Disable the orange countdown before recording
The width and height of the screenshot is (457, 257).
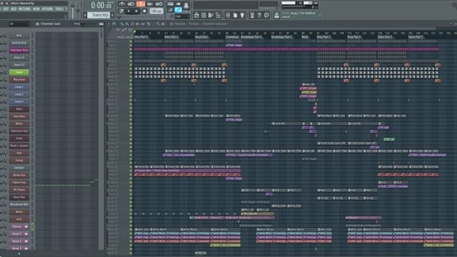(x=140, y=4)
